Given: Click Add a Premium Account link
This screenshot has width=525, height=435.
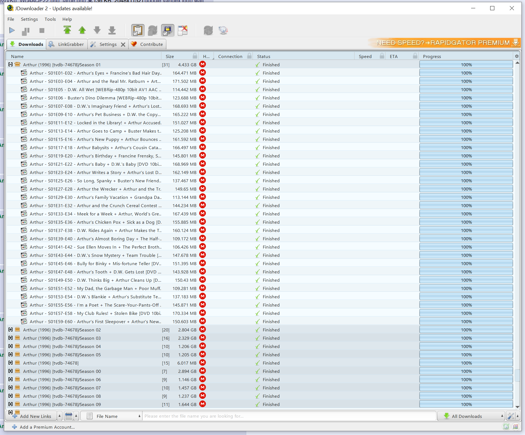Looking at the screenshot, I should pos(44,427).
